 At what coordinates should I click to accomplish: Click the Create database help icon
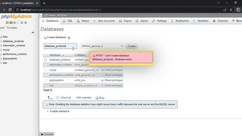click(69, 37)
